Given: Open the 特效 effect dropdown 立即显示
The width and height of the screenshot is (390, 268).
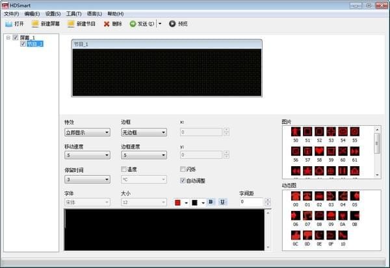Looking at the screenshot, I should pyautogui.click(x=86, y=132).
